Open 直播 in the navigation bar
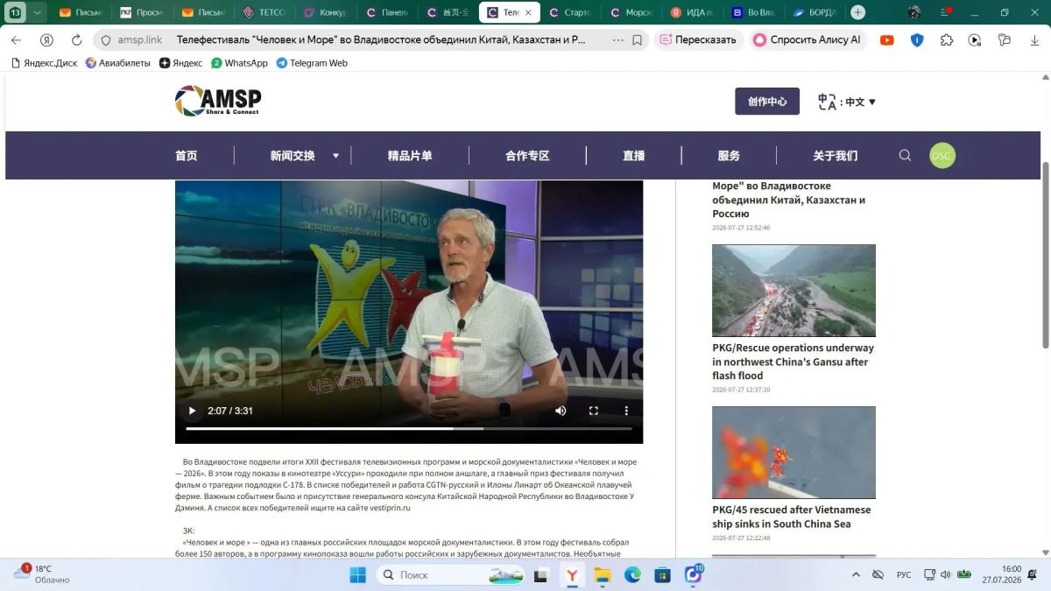The width and height of the screenshot is (1051, 591). click(x=634, y=156)
